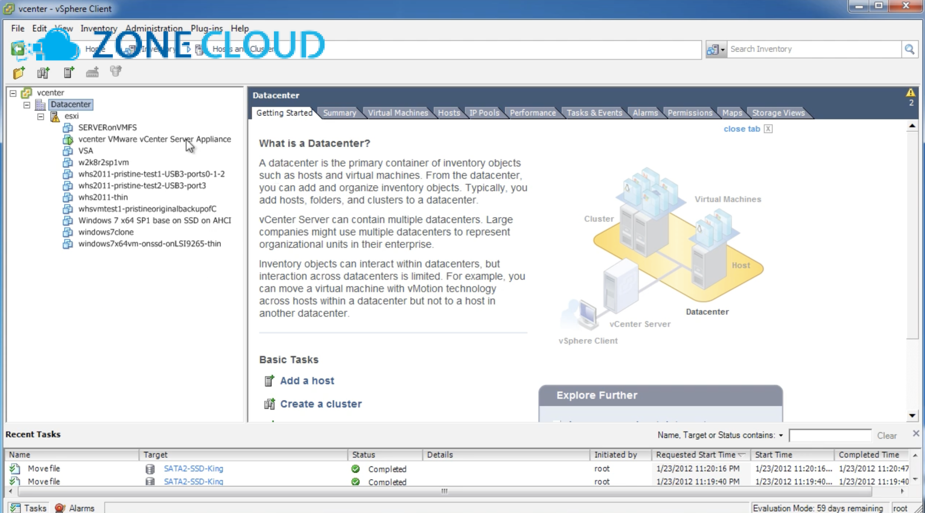Click the Create a cluster task icon

point(269,404)
